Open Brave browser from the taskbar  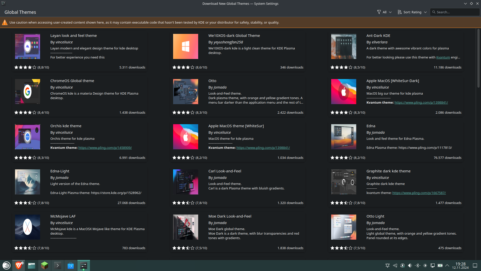19,265
